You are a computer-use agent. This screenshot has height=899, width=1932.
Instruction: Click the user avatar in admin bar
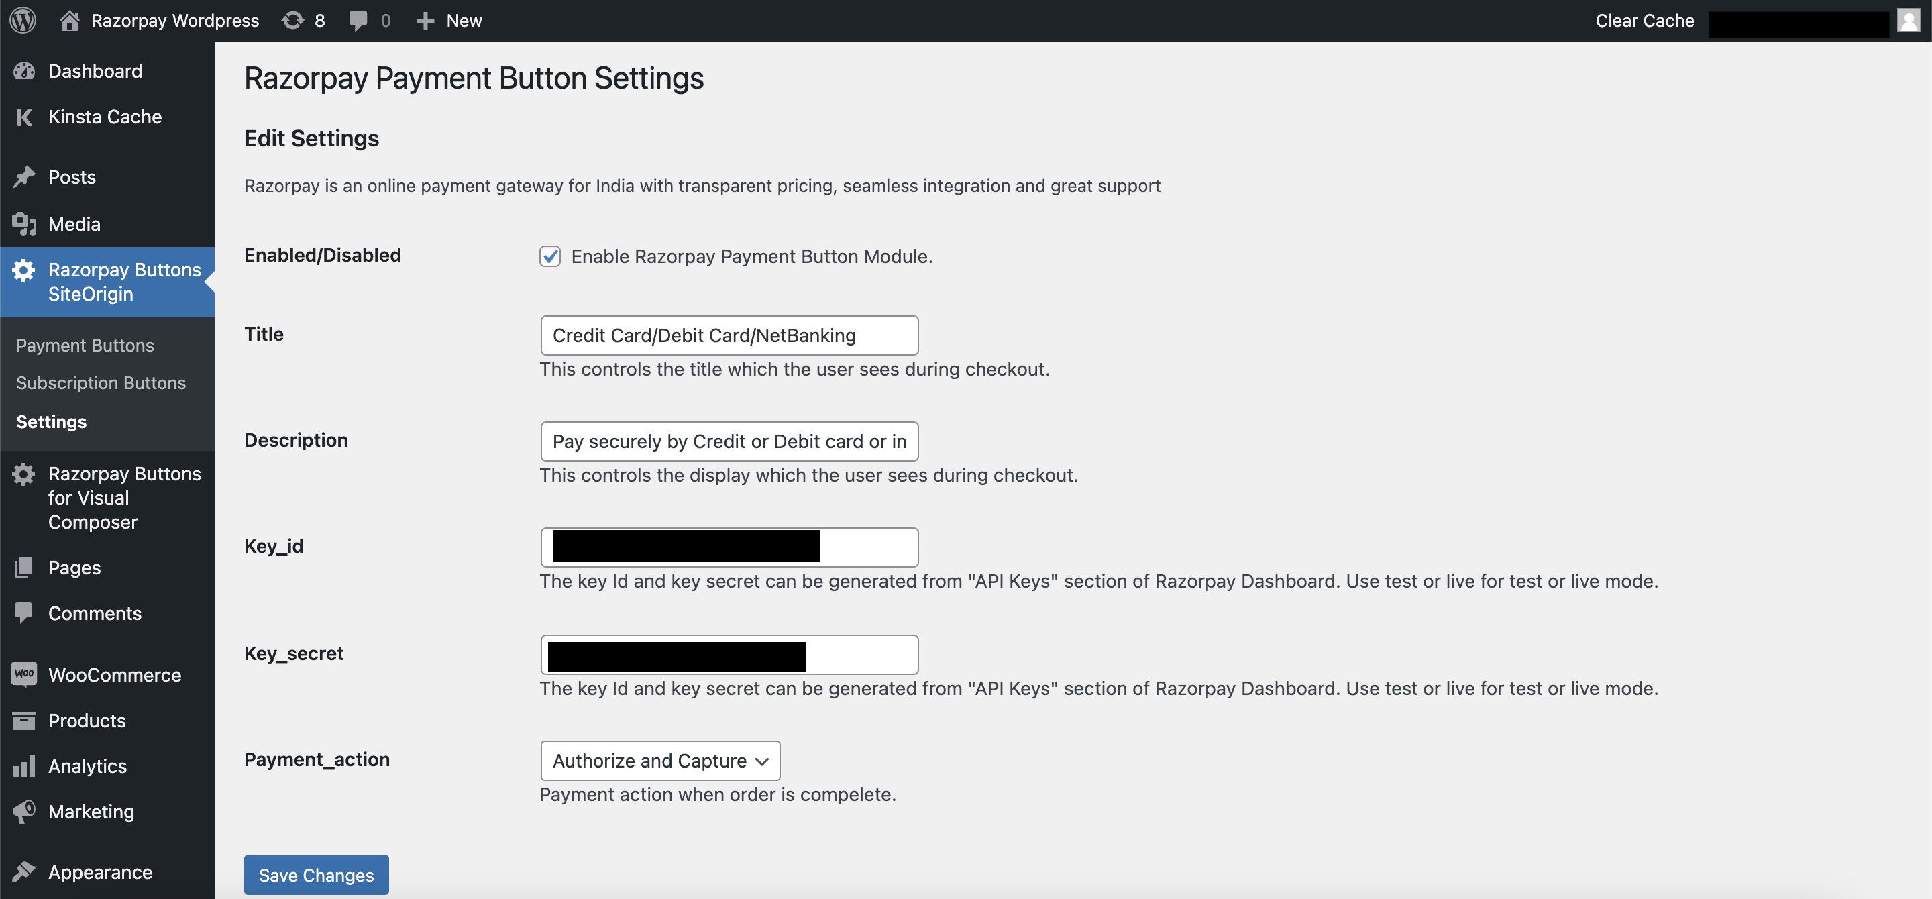1909,20
